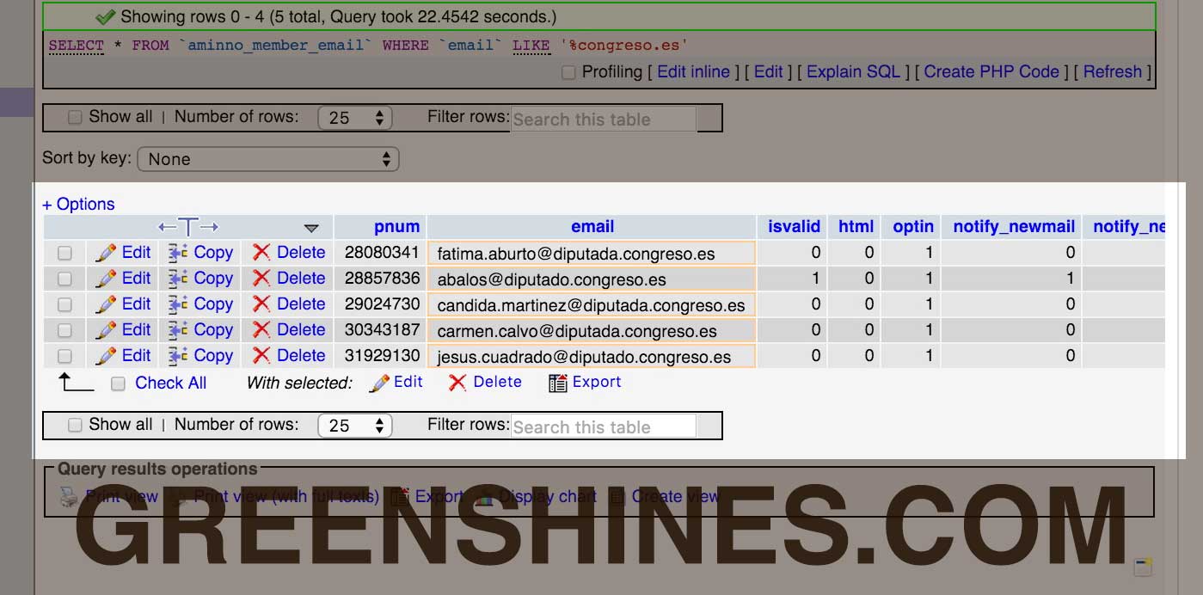Tick the checkbox for fatima.aburto row
The width and height of the screenshot is (1203, 595).
coord(64,253)
